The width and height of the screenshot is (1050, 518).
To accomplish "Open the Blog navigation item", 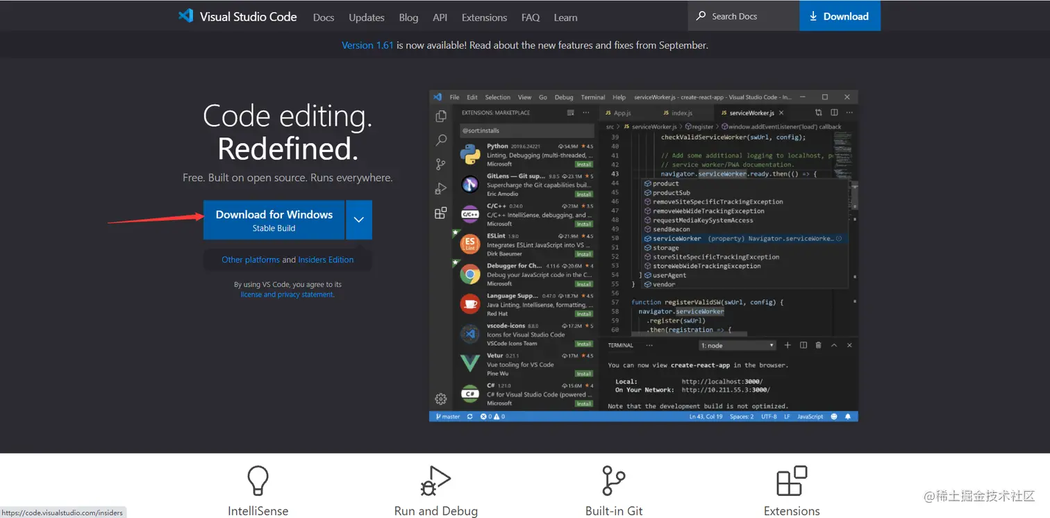I will pyautogui.click(x=408, y=17).
